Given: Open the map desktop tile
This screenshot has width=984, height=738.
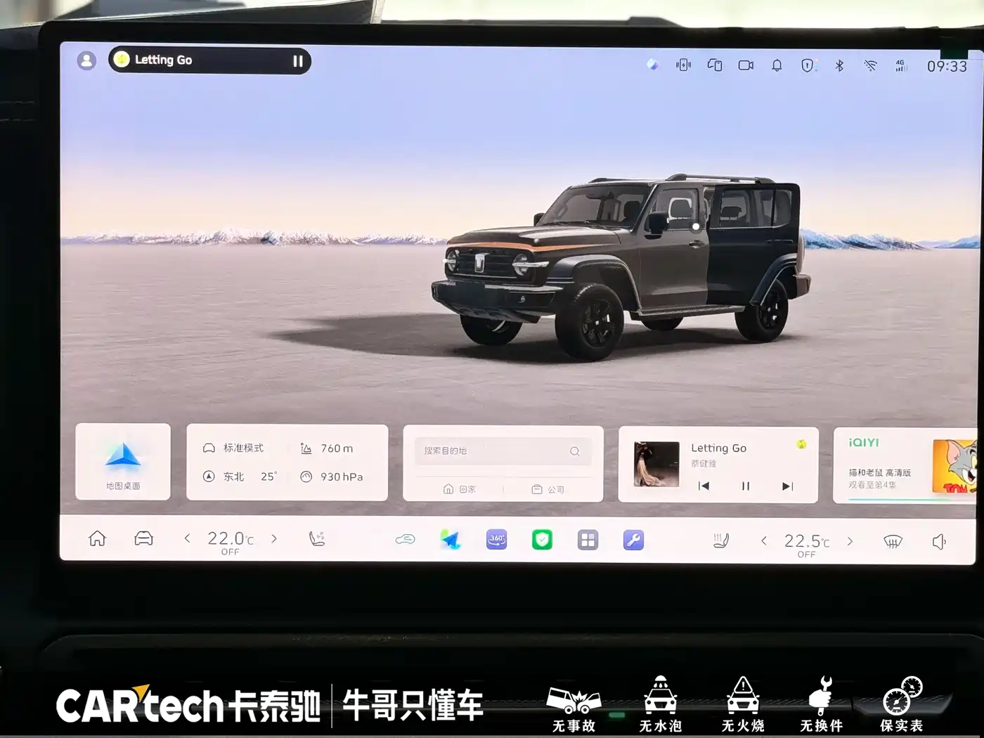Looking at the screenshot, I should [x=123, y=462].
